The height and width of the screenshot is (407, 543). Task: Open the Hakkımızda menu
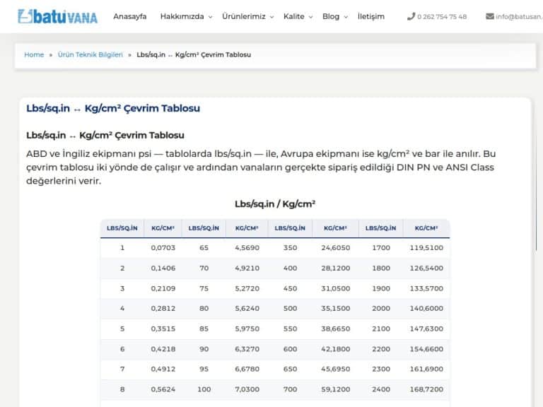182,16
